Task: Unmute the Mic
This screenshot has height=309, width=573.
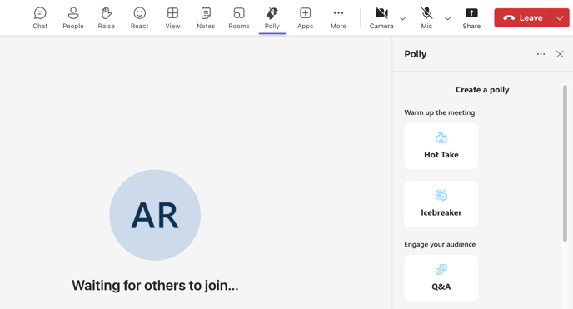Action: point(426,17)
